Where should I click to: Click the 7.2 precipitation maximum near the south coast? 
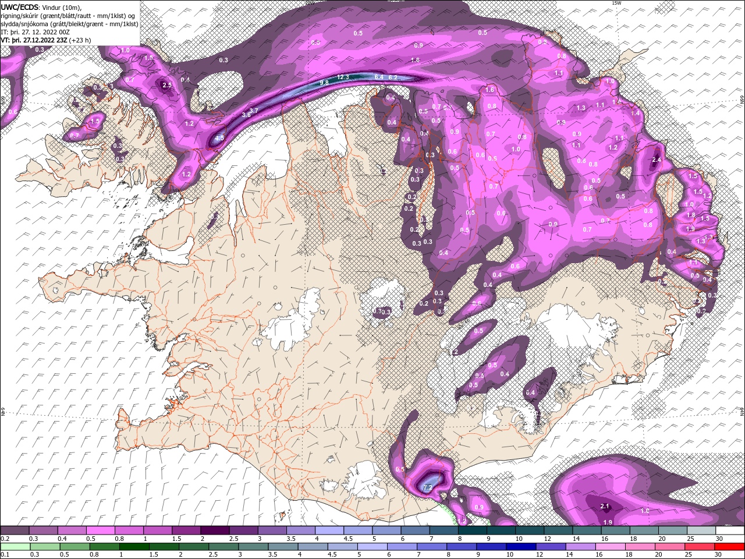pyautogui.click(x=427, y=487)
